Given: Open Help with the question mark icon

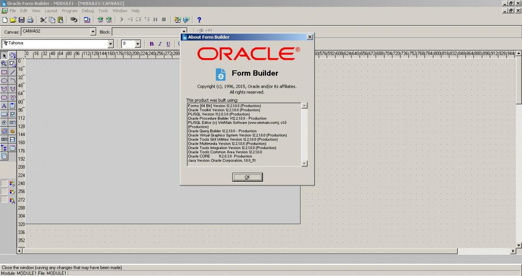Looking at the screenshot, I should coord(199,20).
